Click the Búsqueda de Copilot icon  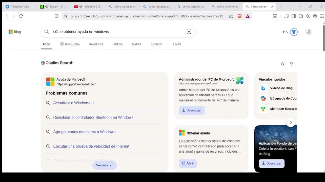click(x=263, y=99)
